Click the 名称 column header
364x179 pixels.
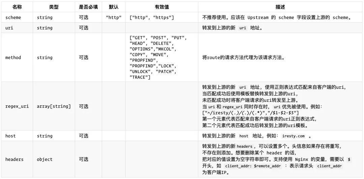(17, 7)
